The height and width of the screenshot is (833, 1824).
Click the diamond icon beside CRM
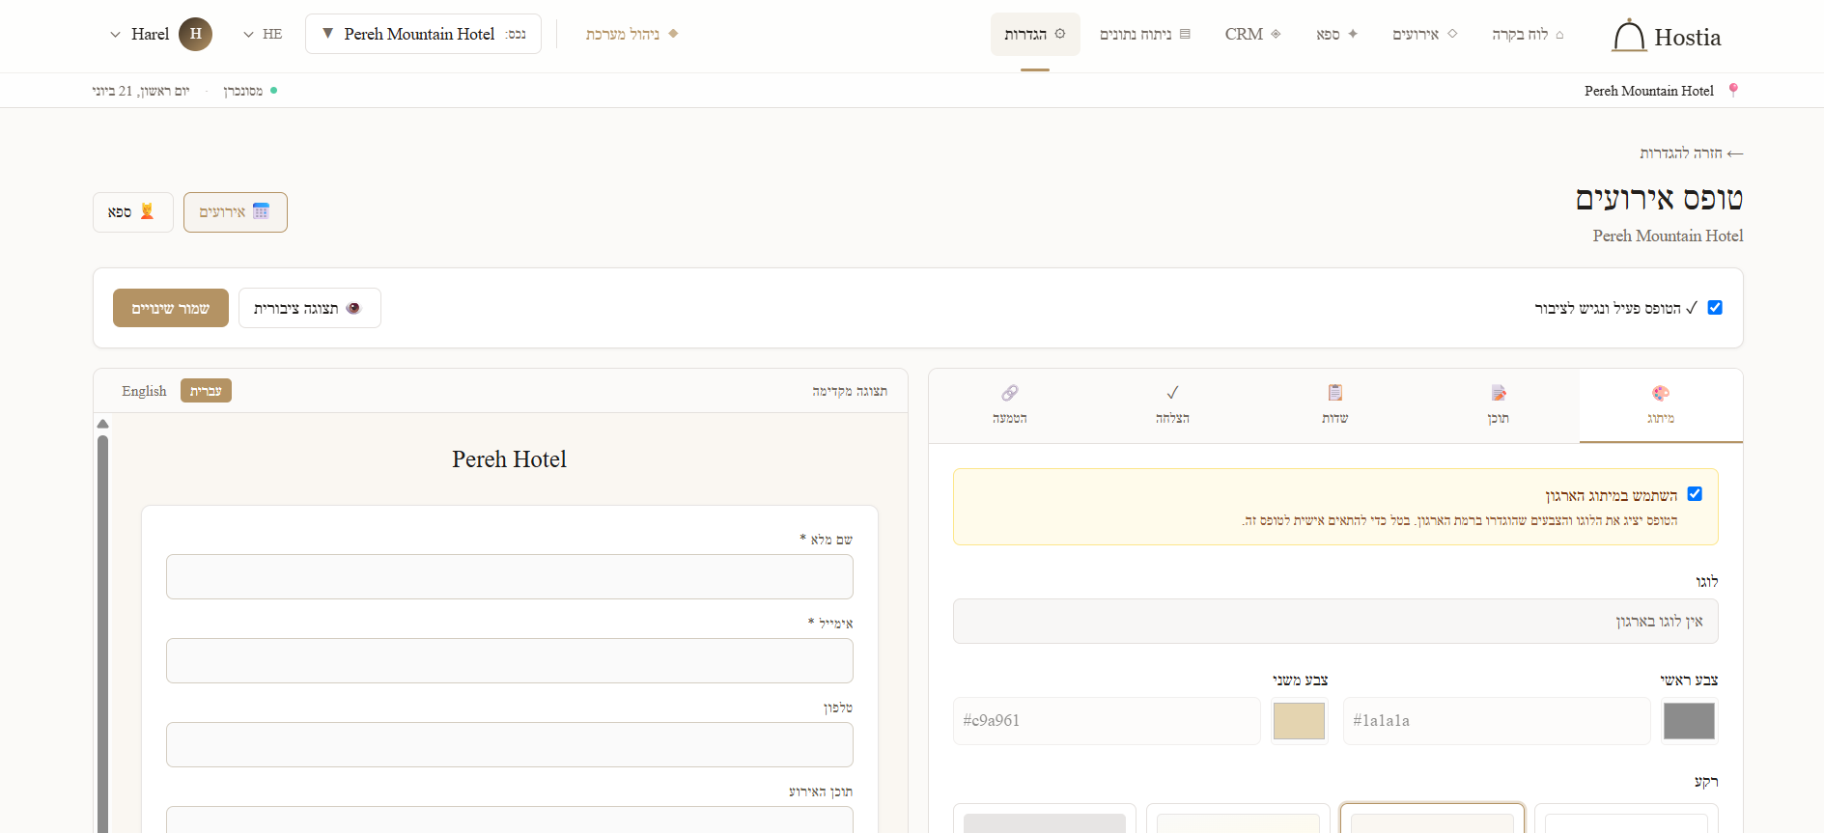click(1276, 34)
